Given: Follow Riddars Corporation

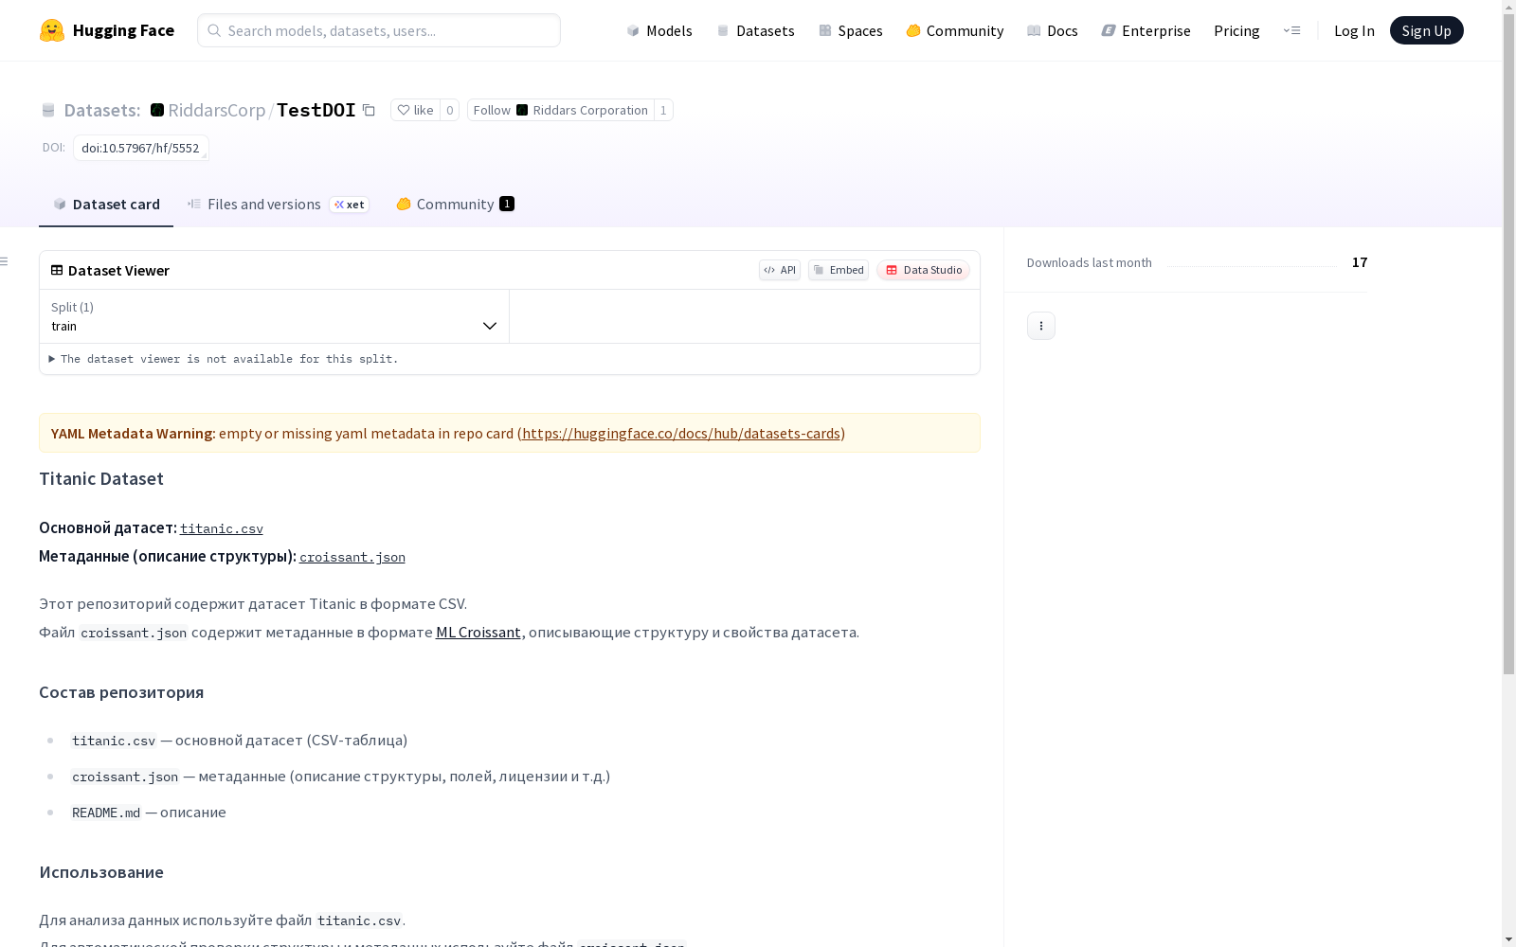Looking at the screenshot, I should (x=561, y=110).
